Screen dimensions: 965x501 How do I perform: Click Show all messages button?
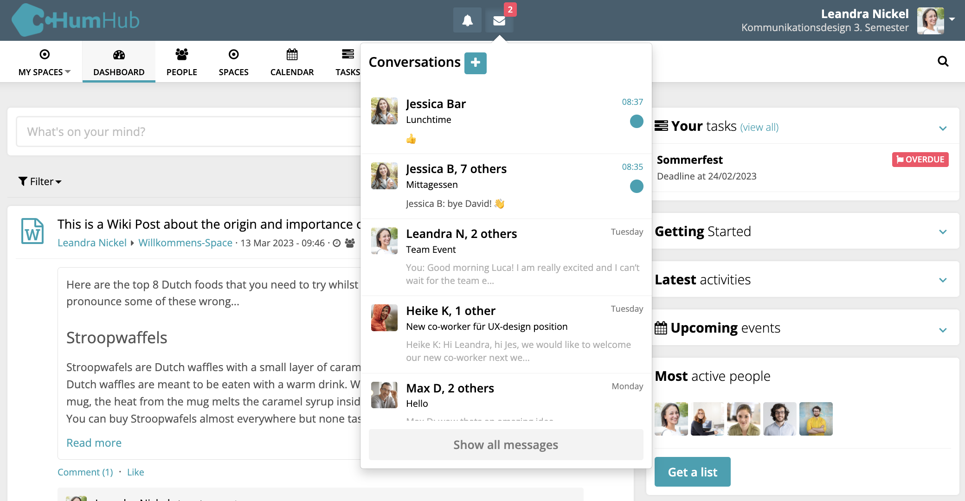[506, 445]
